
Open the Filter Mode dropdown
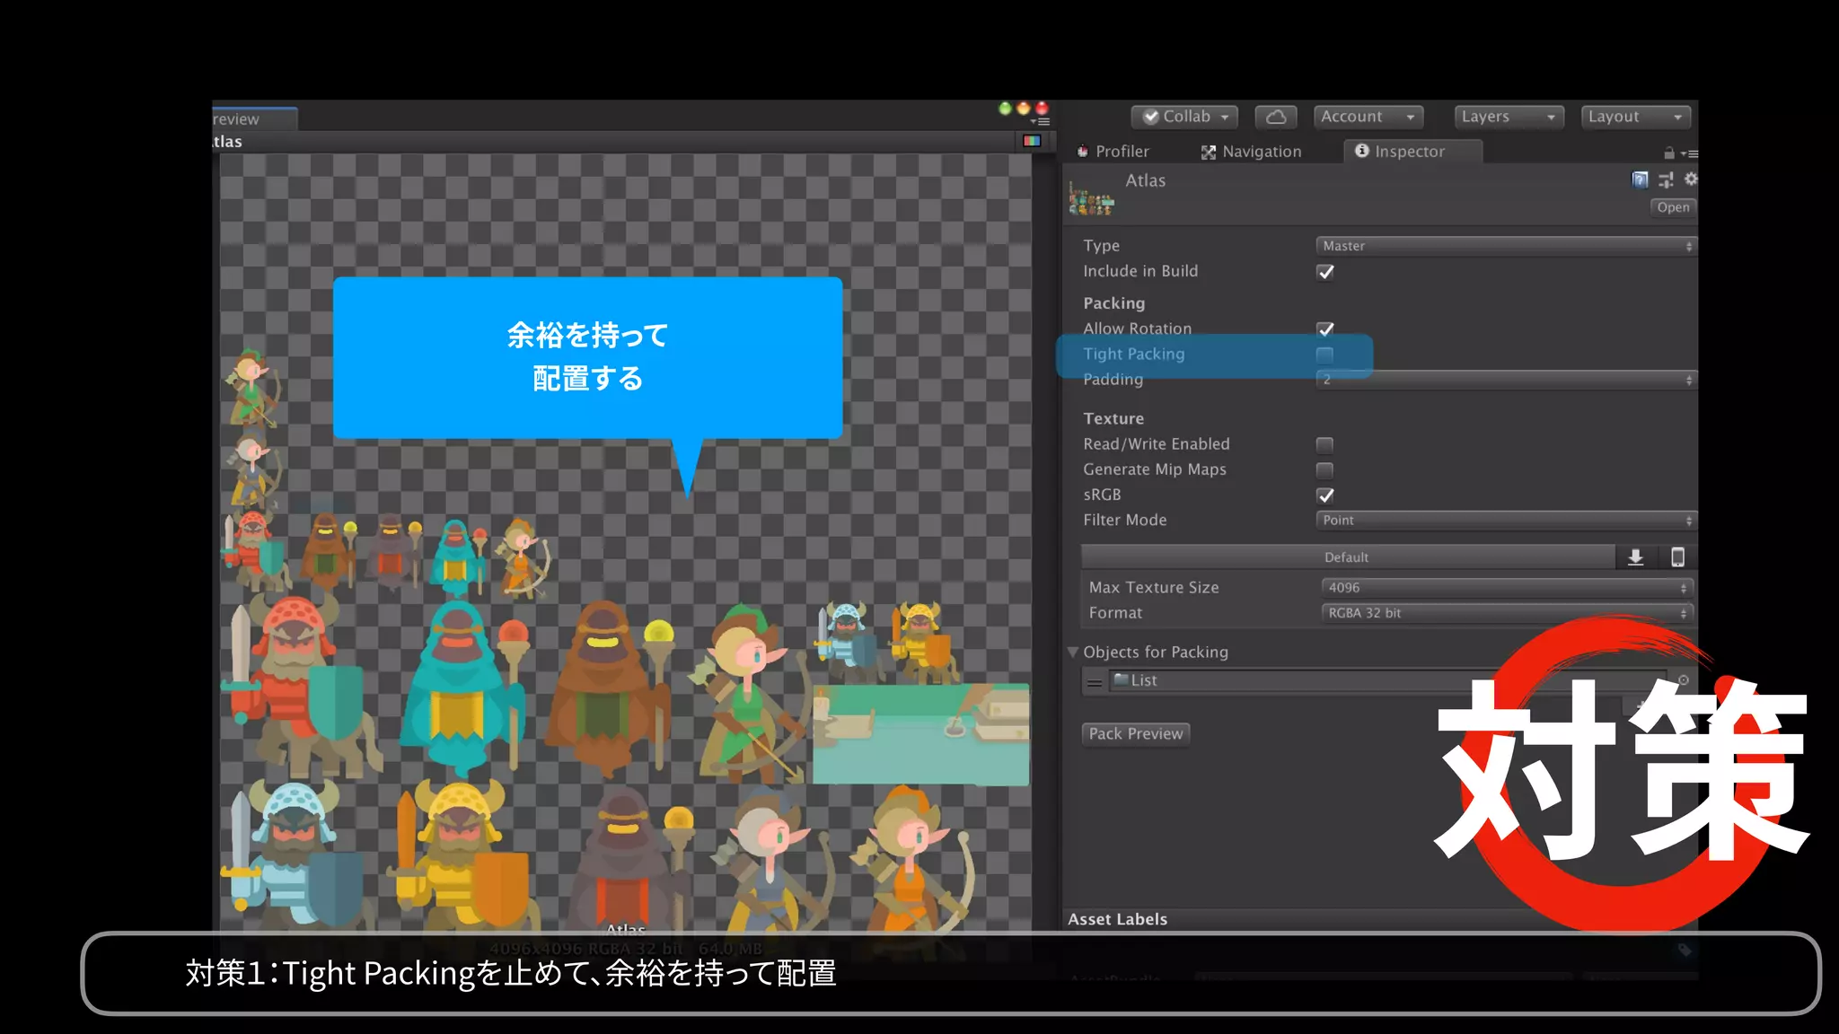pos(1505,521)
